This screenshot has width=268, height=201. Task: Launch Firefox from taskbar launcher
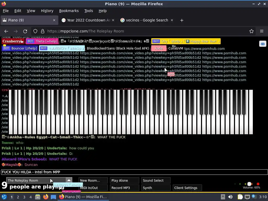pyautogui.click(x=46, y=197)
